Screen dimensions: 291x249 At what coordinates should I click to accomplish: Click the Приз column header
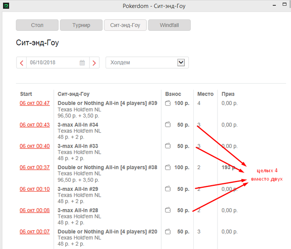(x=228, y=94)
